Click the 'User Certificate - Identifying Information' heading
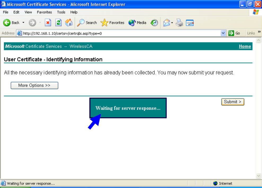This screenshot has width=262, height=188. click(53, 59)
